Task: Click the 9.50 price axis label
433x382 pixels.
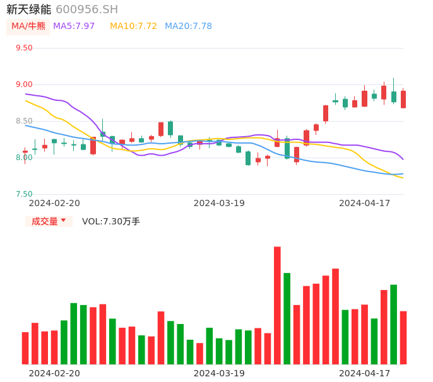Action: (24, 48)
